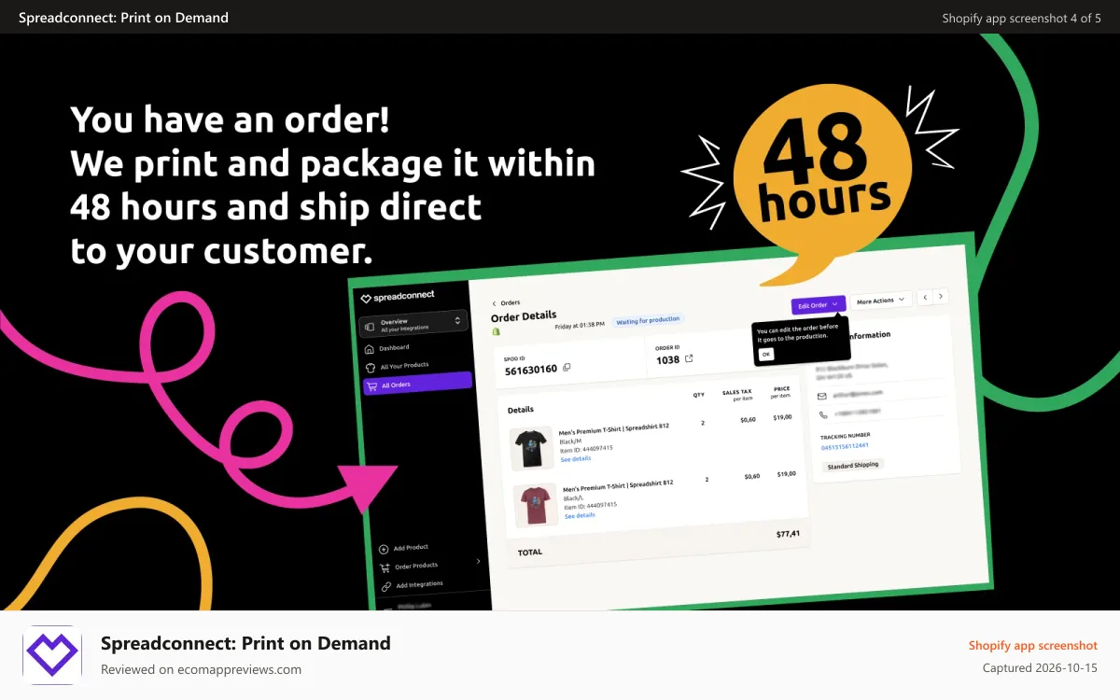1120x700 pixels.
Task: Choose Add Product in sidebar
Action: point(412,548)
